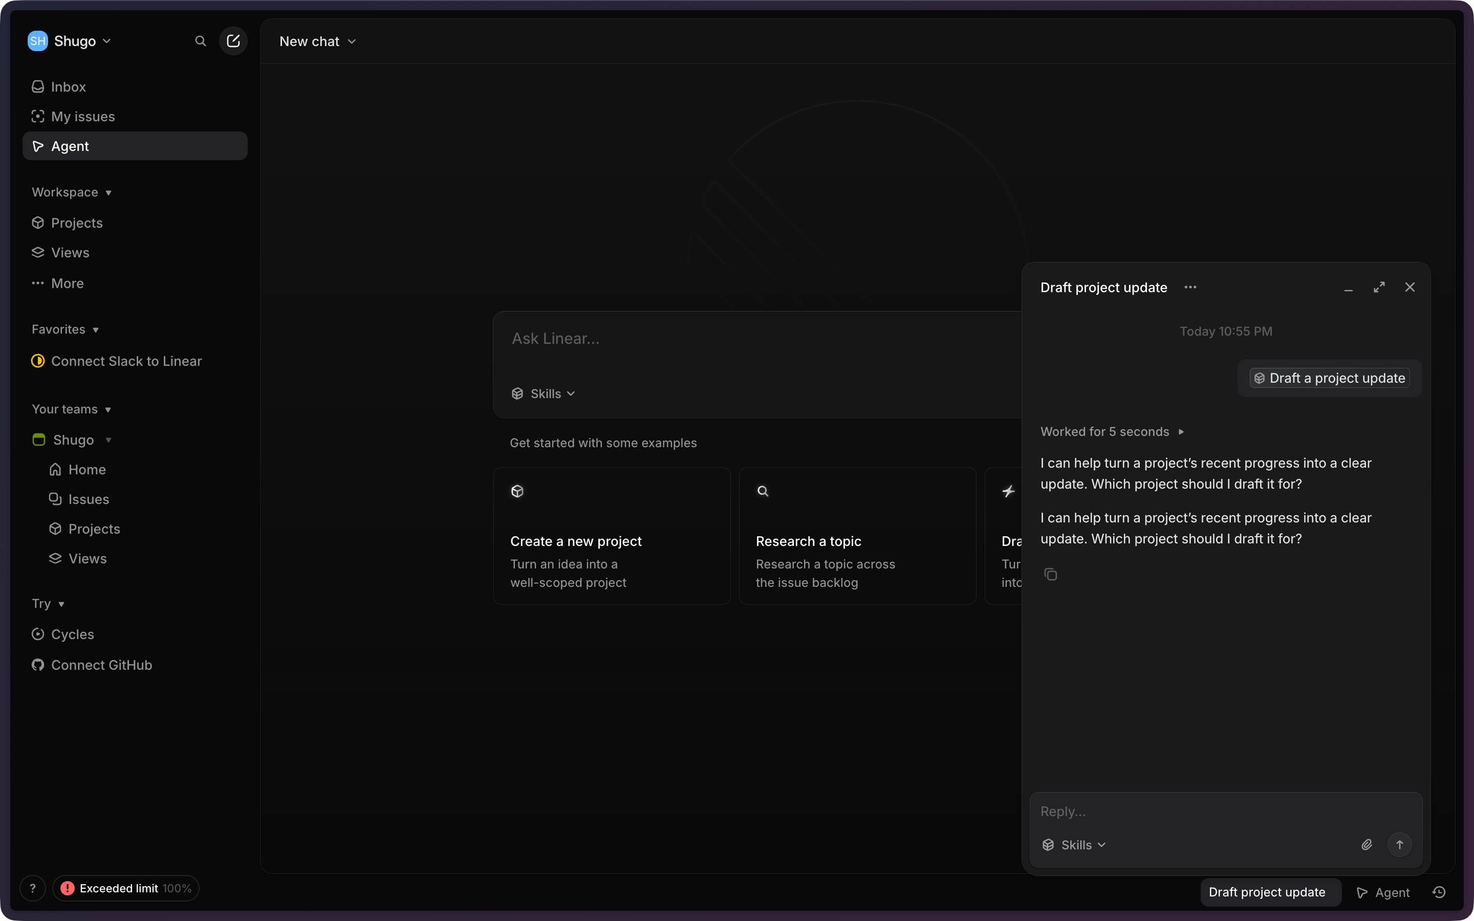
Task: Open the Draft project update options ellipsis
Action: tap(1190, 287)
